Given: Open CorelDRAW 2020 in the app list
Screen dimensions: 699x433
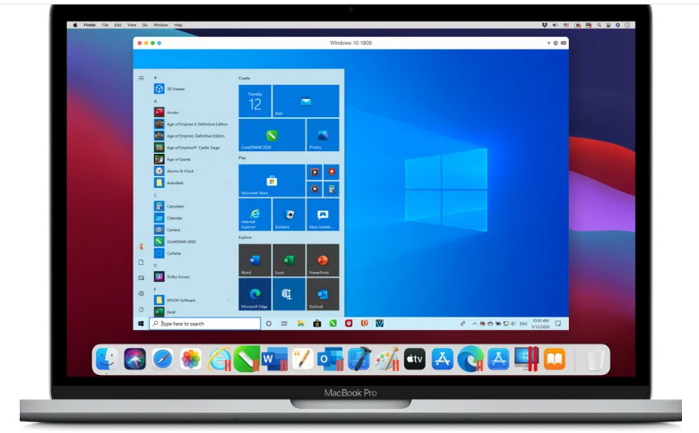Looking at the screenshot, I should [175, 242].
